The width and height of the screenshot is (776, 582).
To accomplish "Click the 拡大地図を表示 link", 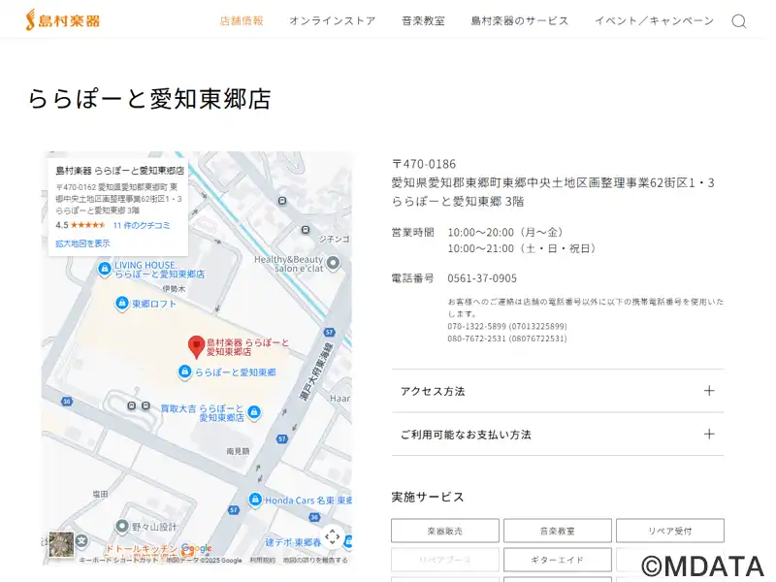I will click(x=82, y=243).
